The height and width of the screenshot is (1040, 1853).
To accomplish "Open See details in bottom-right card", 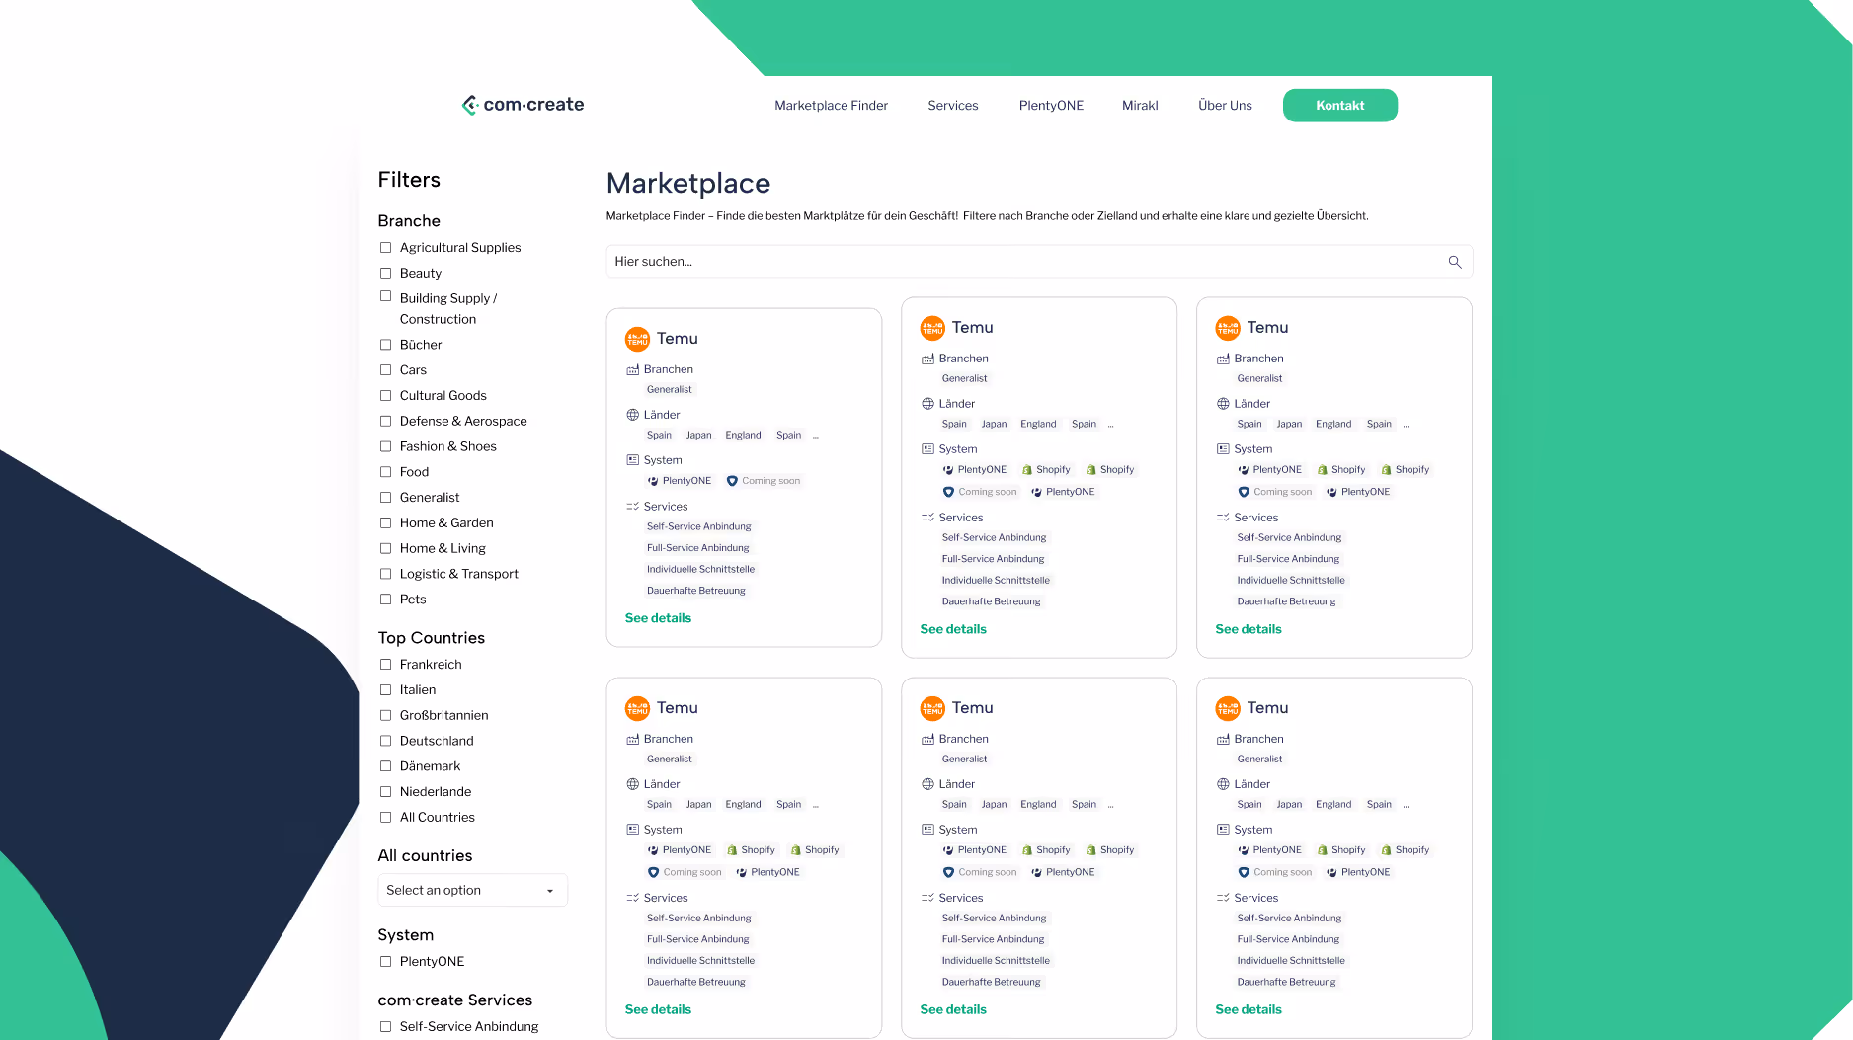I will (1249, 1009).
